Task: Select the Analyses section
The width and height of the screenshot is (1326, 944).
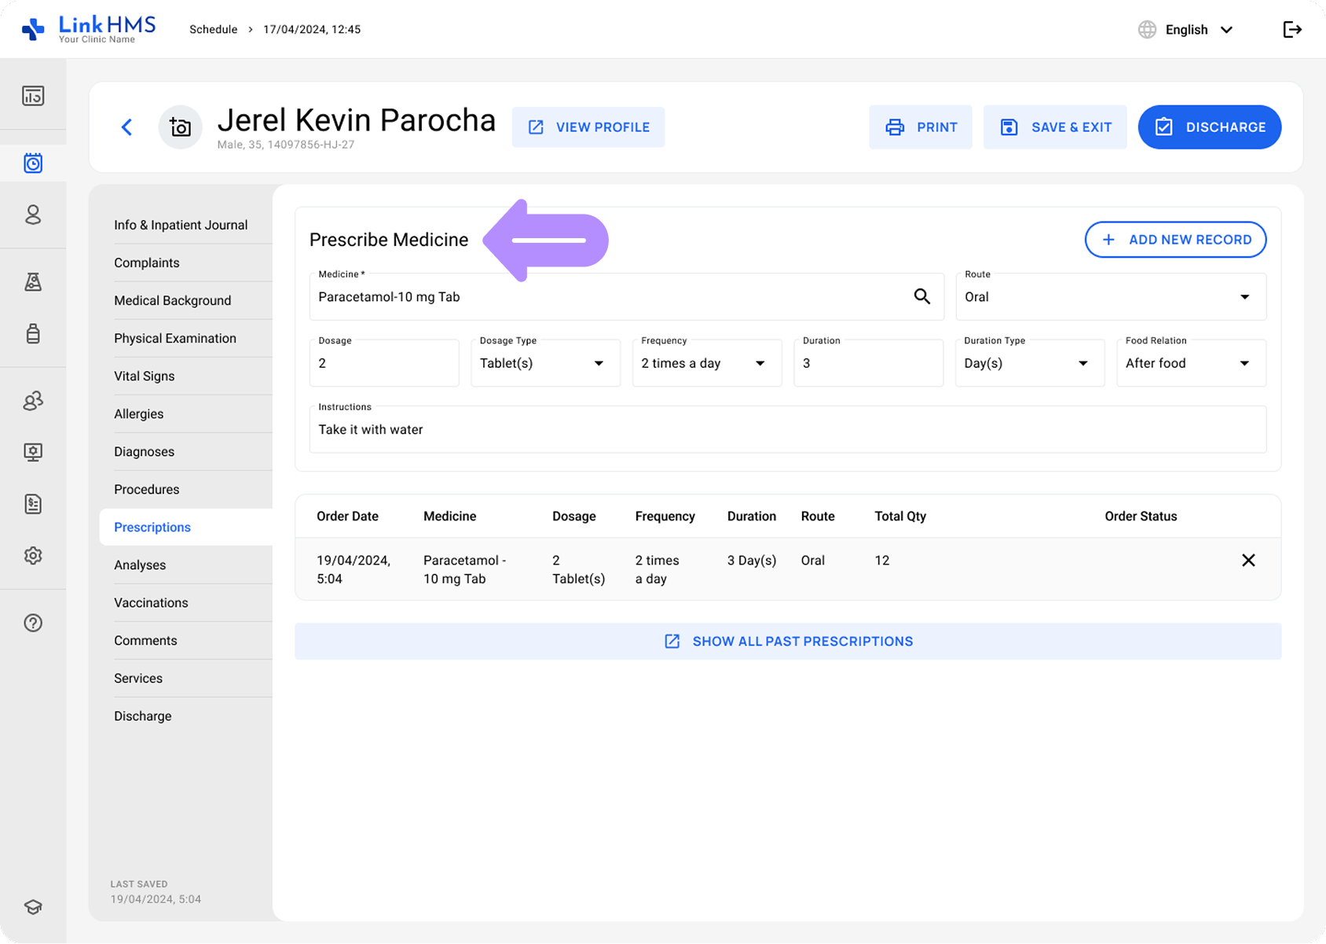Action: 140,564
